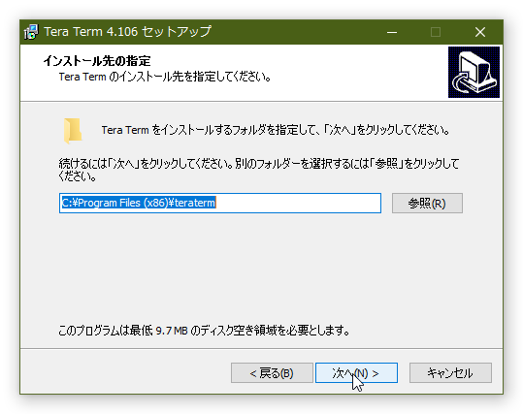The height and width of the screenshot is (414, 523).
Task: Close the Tera Term setup window
Action: point(480,32)
